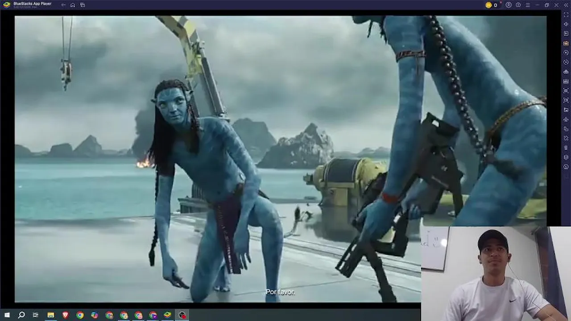This screenshot has width=571, height=321.
Task: Click the speaker volume icon in sidebar
Action: click(x=566, y=24)
